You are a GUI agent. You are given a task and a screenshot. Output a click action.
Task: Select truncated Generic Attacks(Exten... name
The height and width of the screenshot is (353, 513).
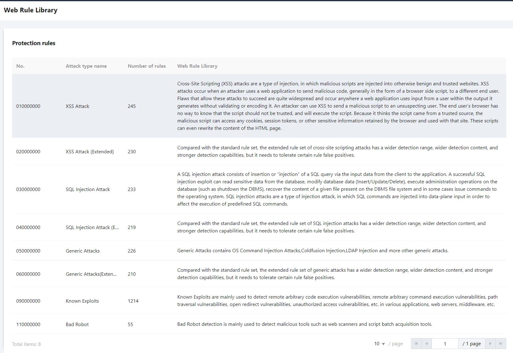(x=91, y=274)
